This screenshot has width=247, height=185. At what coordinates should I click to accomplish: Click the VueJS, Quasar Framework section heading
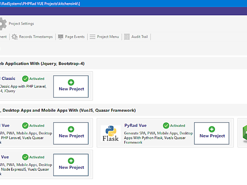click(68, 110)
